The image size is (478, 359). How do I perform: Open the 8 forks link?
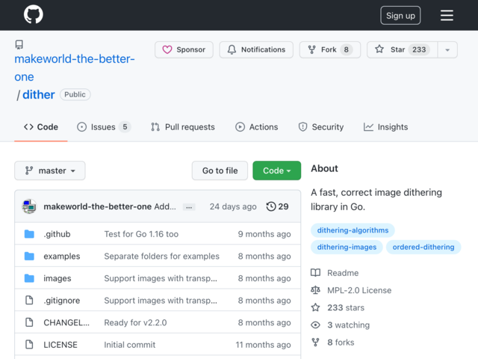[341, 343]
